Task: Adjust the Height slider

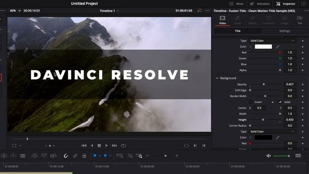Action: (265, 120)
